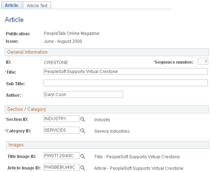210x172 pixels.
Task: Open lookup for Category ID field
Action: pos(82,131)
